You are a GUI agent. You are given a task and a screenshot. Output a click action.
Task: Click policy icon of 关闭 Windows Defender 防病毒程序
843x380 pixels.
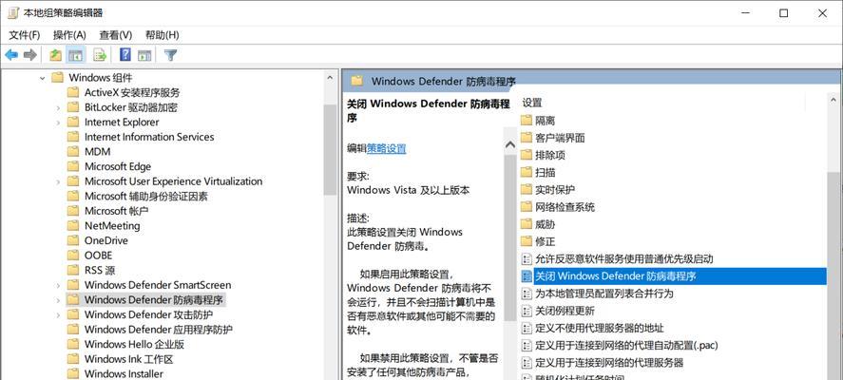(527, 276)
